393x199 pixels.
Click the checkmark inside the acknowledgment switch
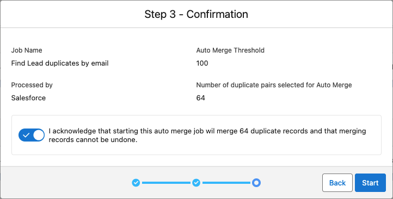point(26,135)
